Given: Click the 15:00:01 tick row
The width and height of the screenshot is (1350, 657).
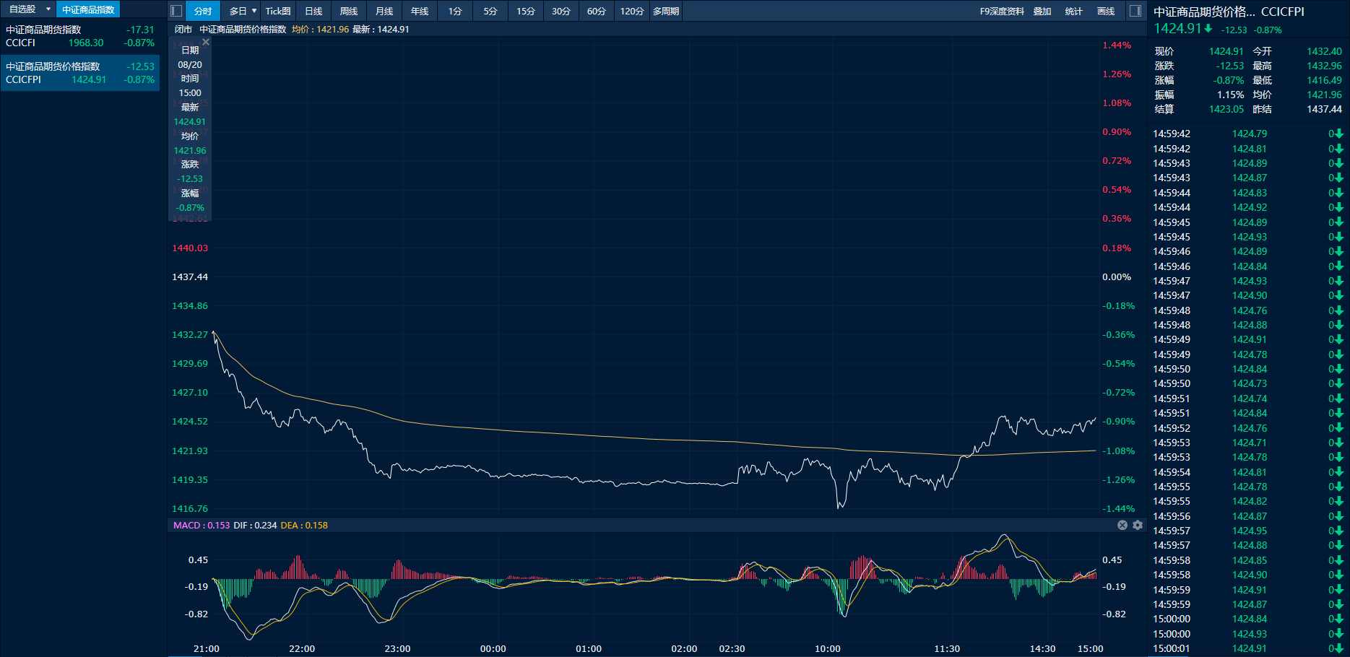Looking at the screenshot, I should tap(1248, 648).
